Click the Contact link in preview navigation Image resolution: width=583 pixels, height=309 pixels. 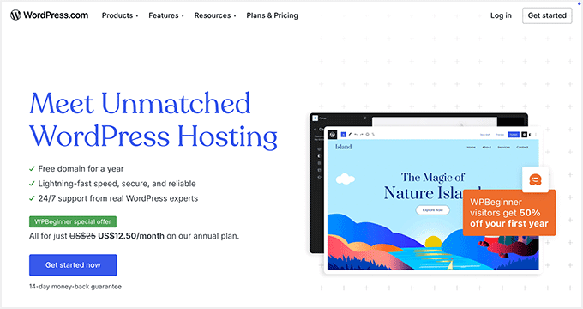(x=522, y=148)
